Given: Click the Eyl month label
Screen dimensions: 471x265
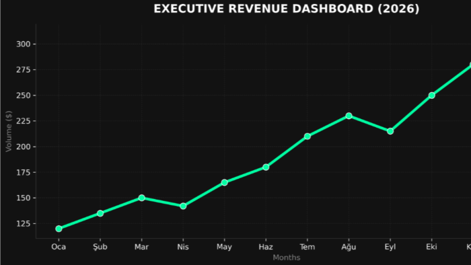Looking at the screenshot, I should 390,248.
